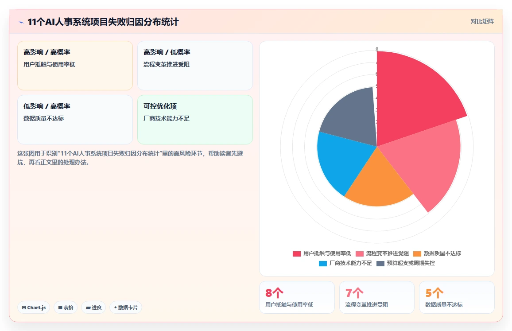Image resolution: width=512 pixels, height=331 pixels.
Task: Toggle the 流程变革推进受阻 legend swatch
Action: coord(360,253)
